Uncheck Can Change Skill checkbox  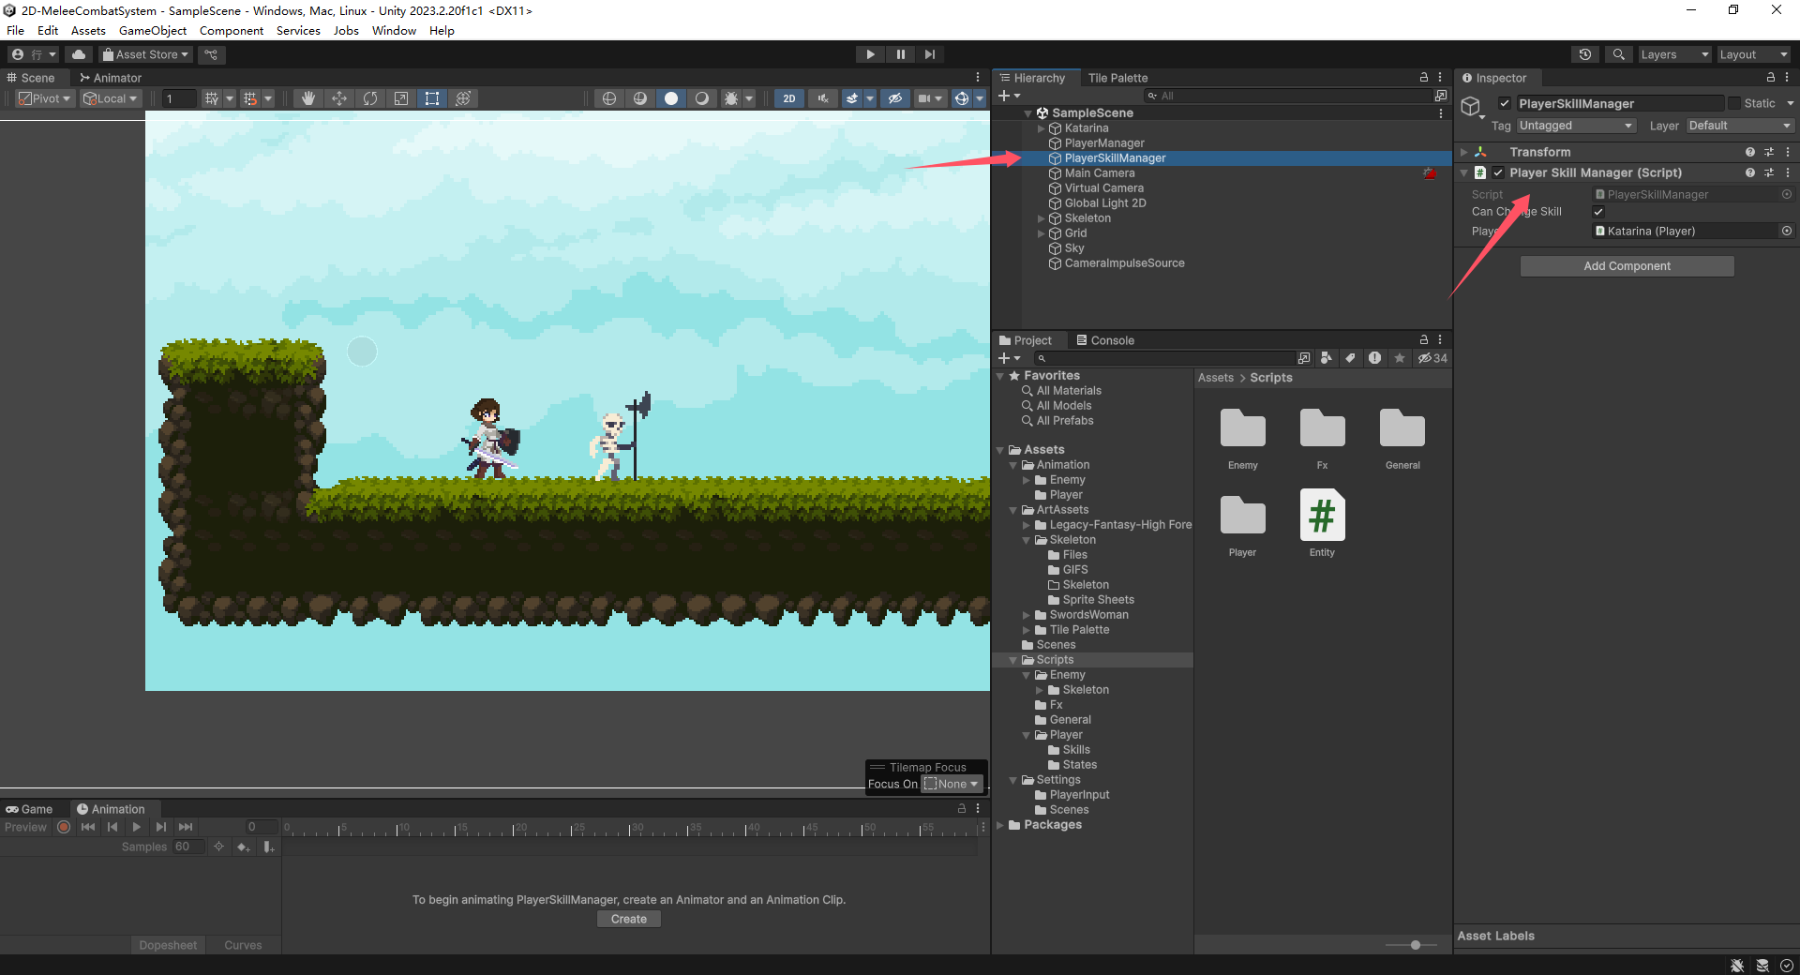(1598, 212)
